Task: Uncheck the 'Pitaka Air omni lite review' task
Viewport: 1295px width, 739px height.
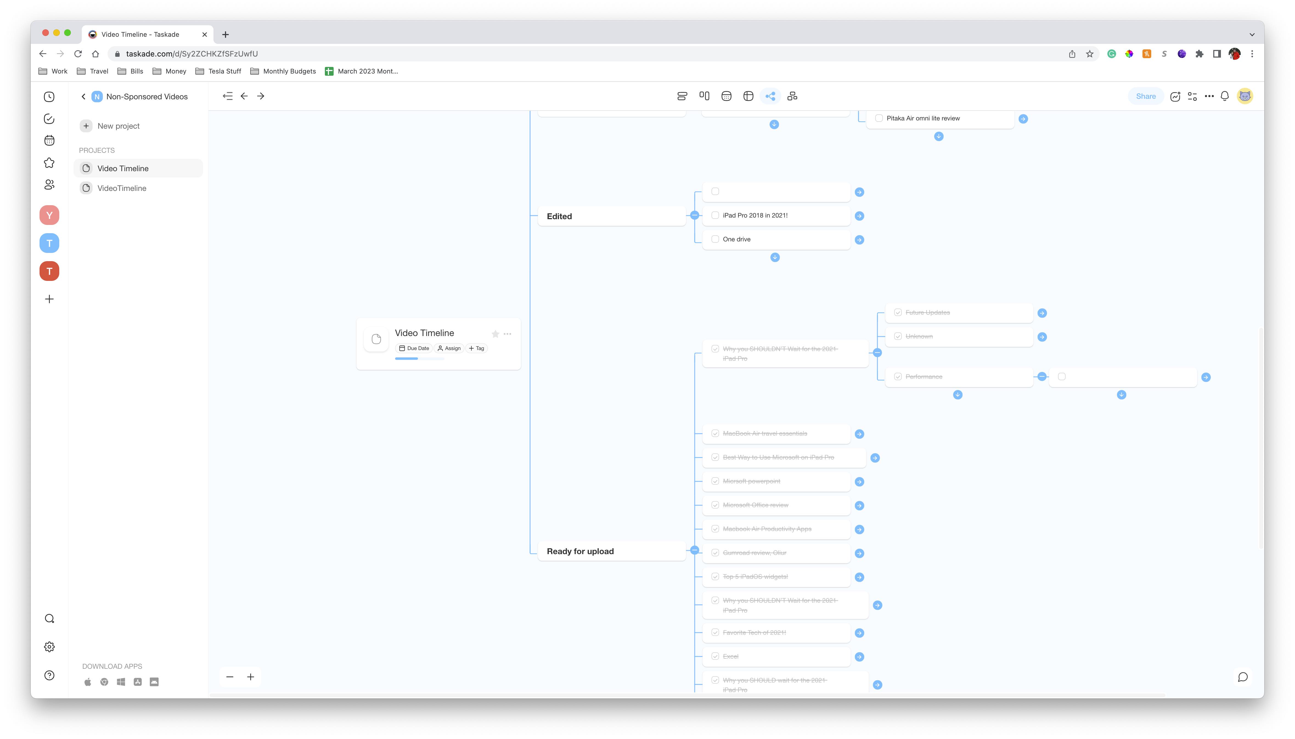Action: [879, 118]
